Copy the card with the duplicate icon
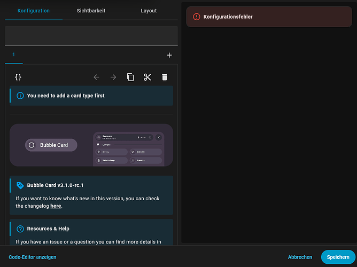 point(130,77)
